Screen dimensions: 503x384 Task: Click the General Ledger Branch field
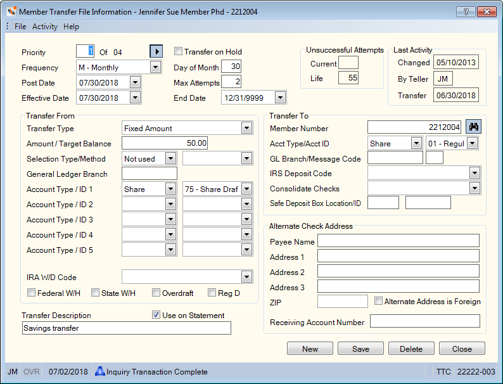click(150, 174)
